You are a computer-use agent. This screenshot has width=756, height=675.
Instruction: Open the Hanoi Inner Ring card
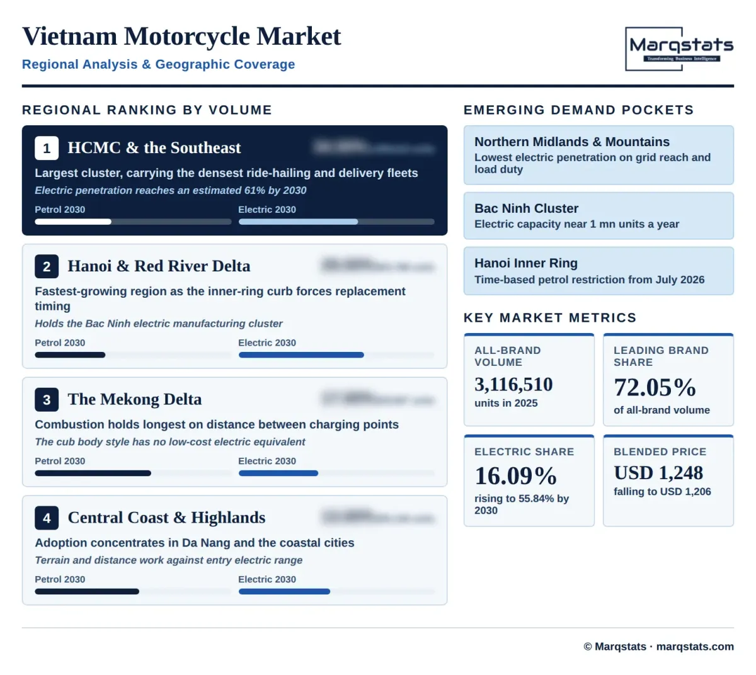(598, 271)
